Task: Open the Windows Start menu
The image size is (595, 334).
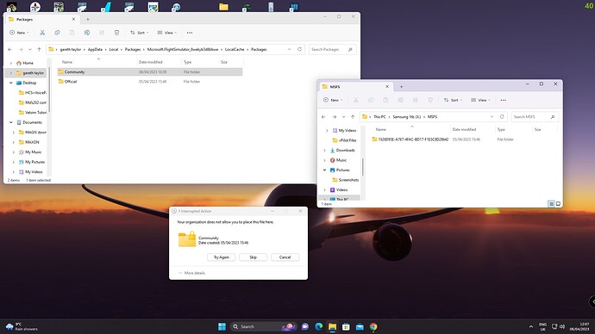Action: 222,326
